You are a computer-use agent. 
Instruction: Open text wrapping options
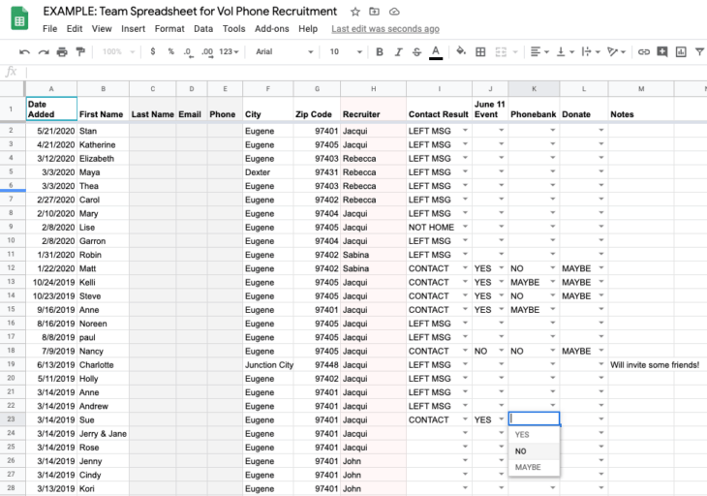[590, 52]
